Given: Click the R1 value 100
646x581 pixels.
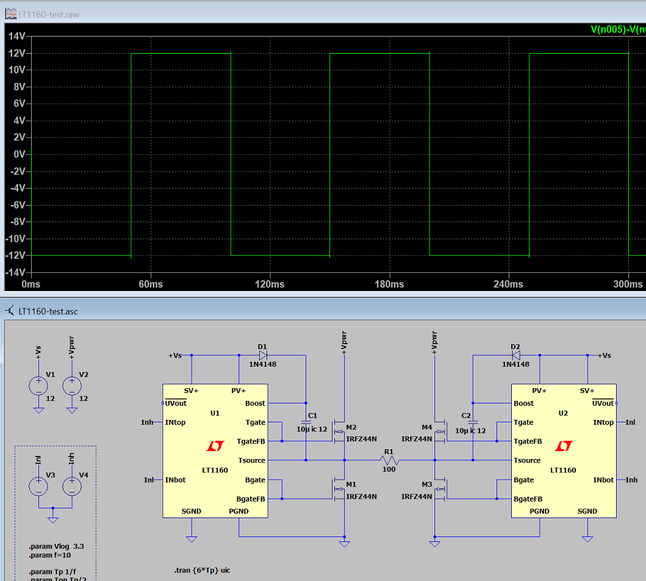Looking at the screenshot, I should click(389, 469).
